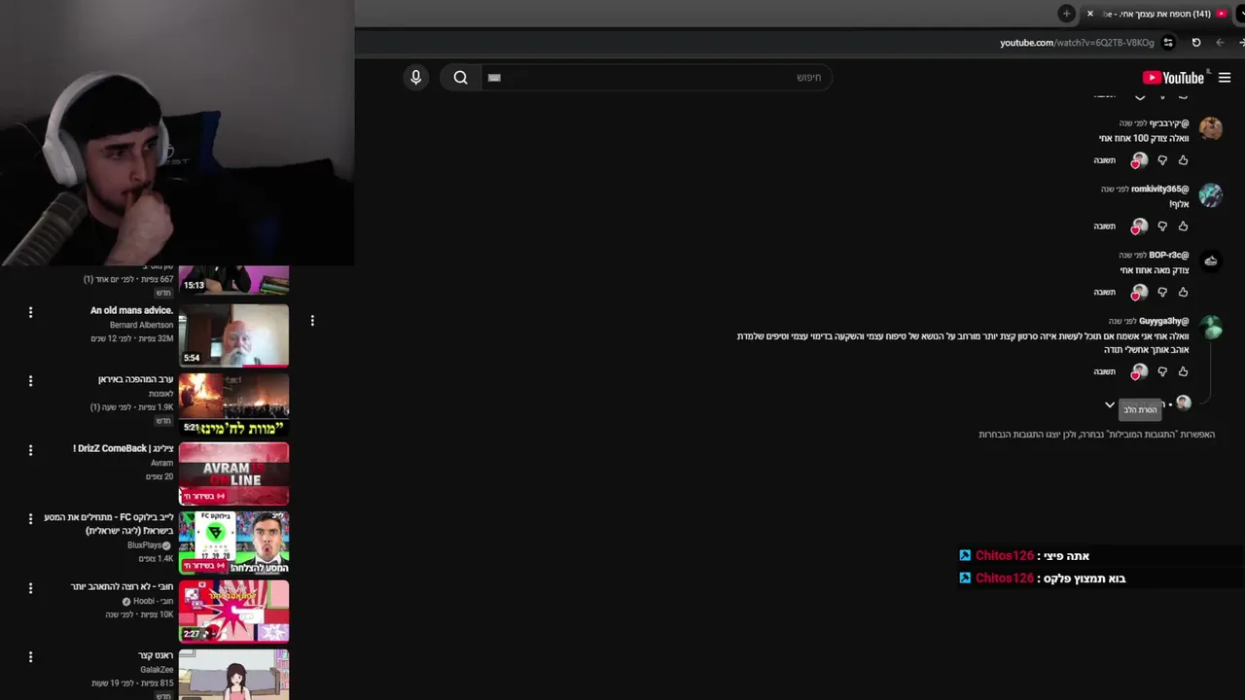This screenshot has height=700, width=1245.
Task: Toggle heart on 'צודק 100 אחוז' comment
Action: coord(1139,160)
